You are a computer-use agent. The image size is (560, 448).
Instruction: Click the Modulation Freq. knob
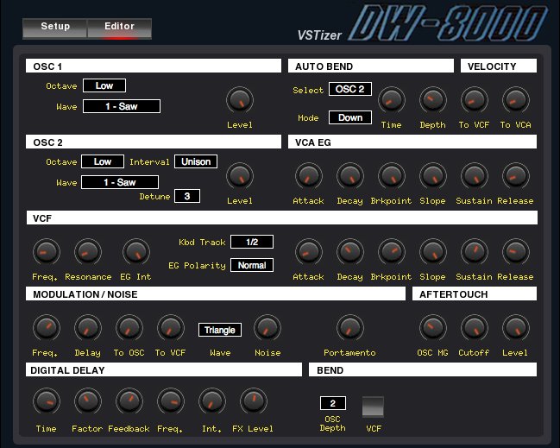pyautogui.click(x=47, y=328)
